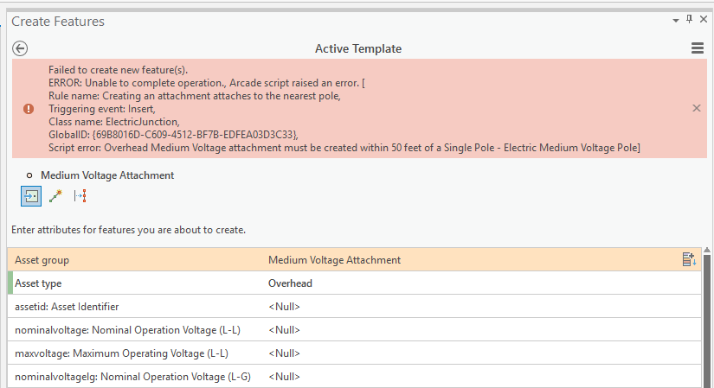Click the red error alert icon
Viewport: 714px width, 388px height.
(29, 109)
